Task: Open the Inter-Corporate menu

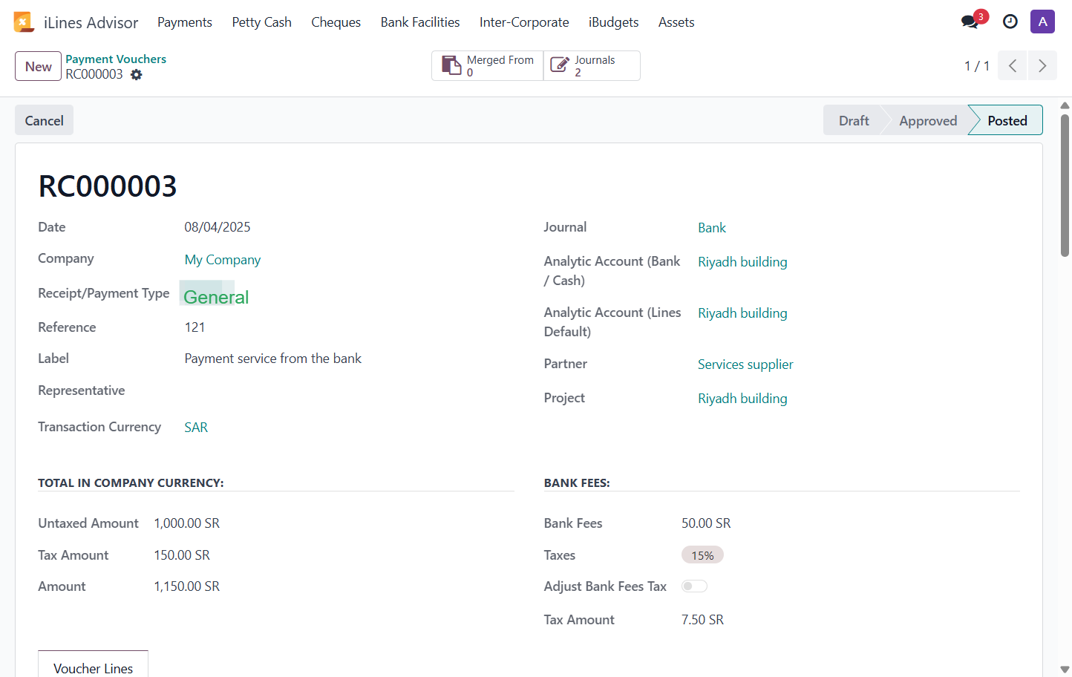Action: point(524,22)
